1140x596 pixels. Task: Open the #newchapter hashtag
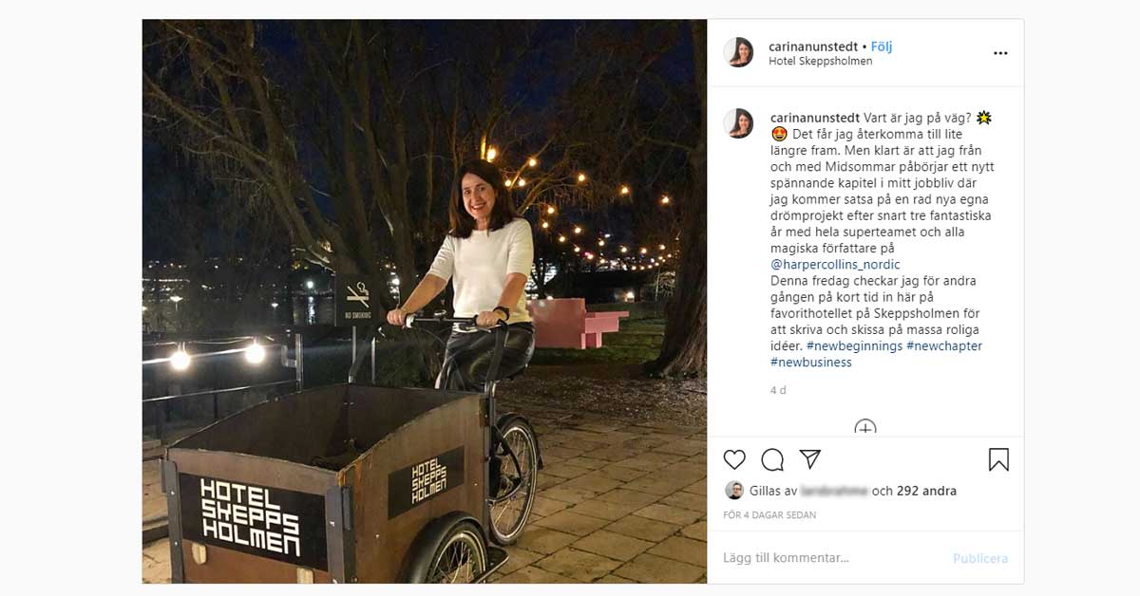point(944,346)
